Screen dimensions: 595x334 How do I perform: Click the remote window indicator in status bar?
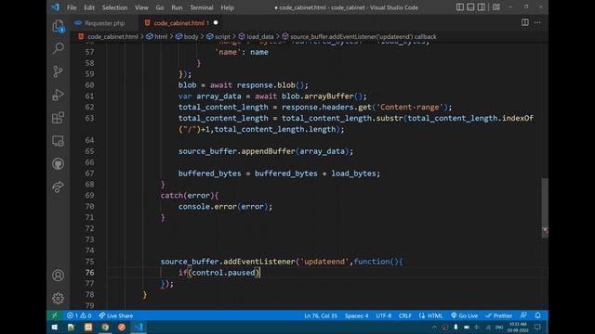(x=55, y=315)
